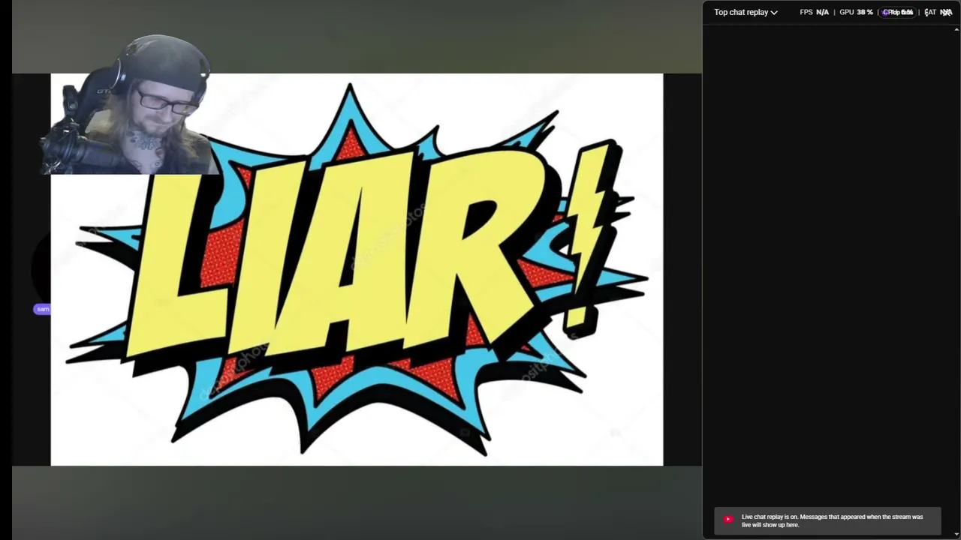Open the Top chat replay dropdown
The width and height of the screenshot is (961, 540).
click(746, 12)
